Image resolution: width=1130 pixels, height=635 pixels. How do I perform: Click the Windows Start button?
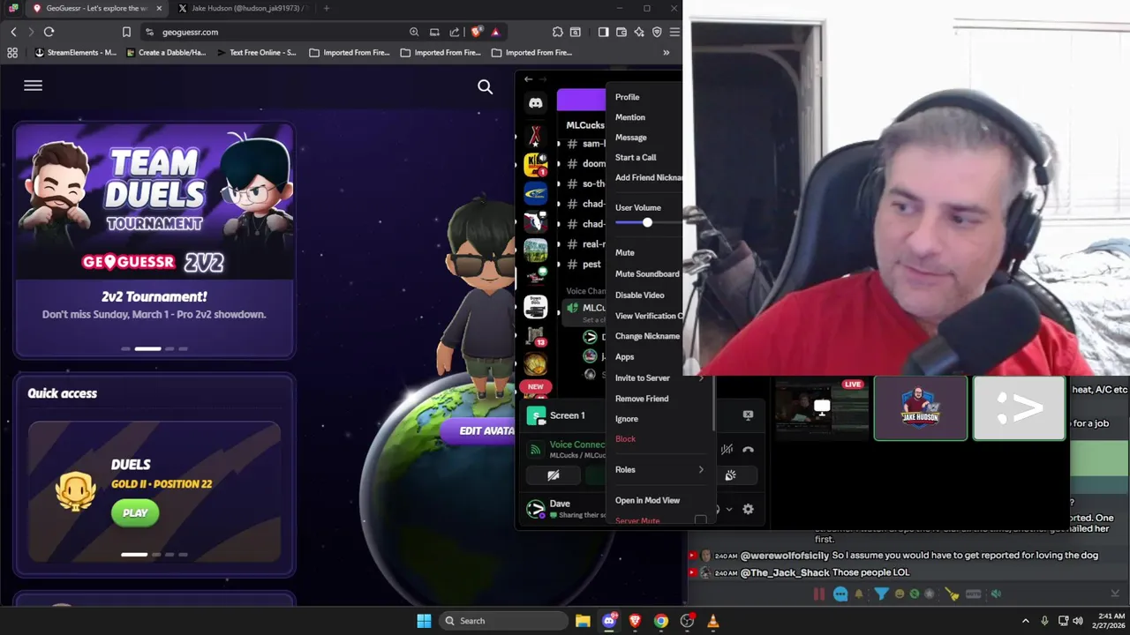point(424,621)
